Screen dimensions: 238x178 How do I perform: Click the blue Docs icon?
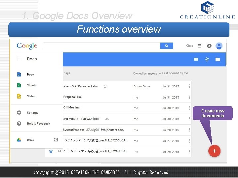point(19,74)
